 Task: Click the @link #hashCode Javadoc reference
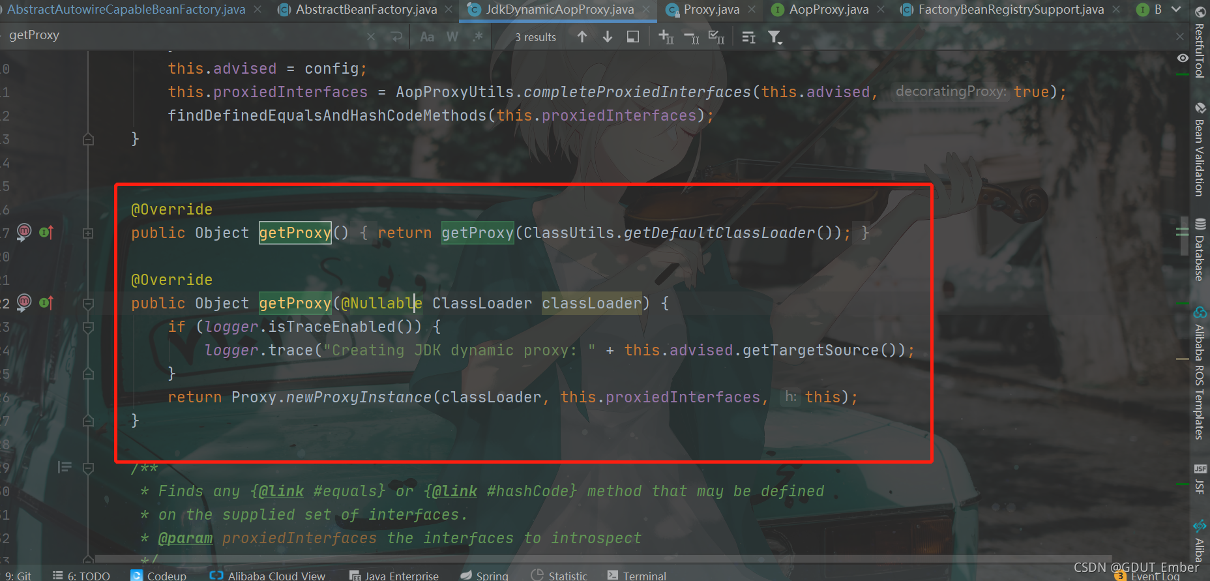501,491
